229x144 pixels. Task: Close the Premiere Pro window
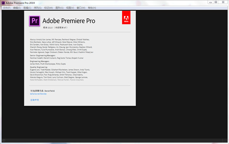(x=223, y=2)
